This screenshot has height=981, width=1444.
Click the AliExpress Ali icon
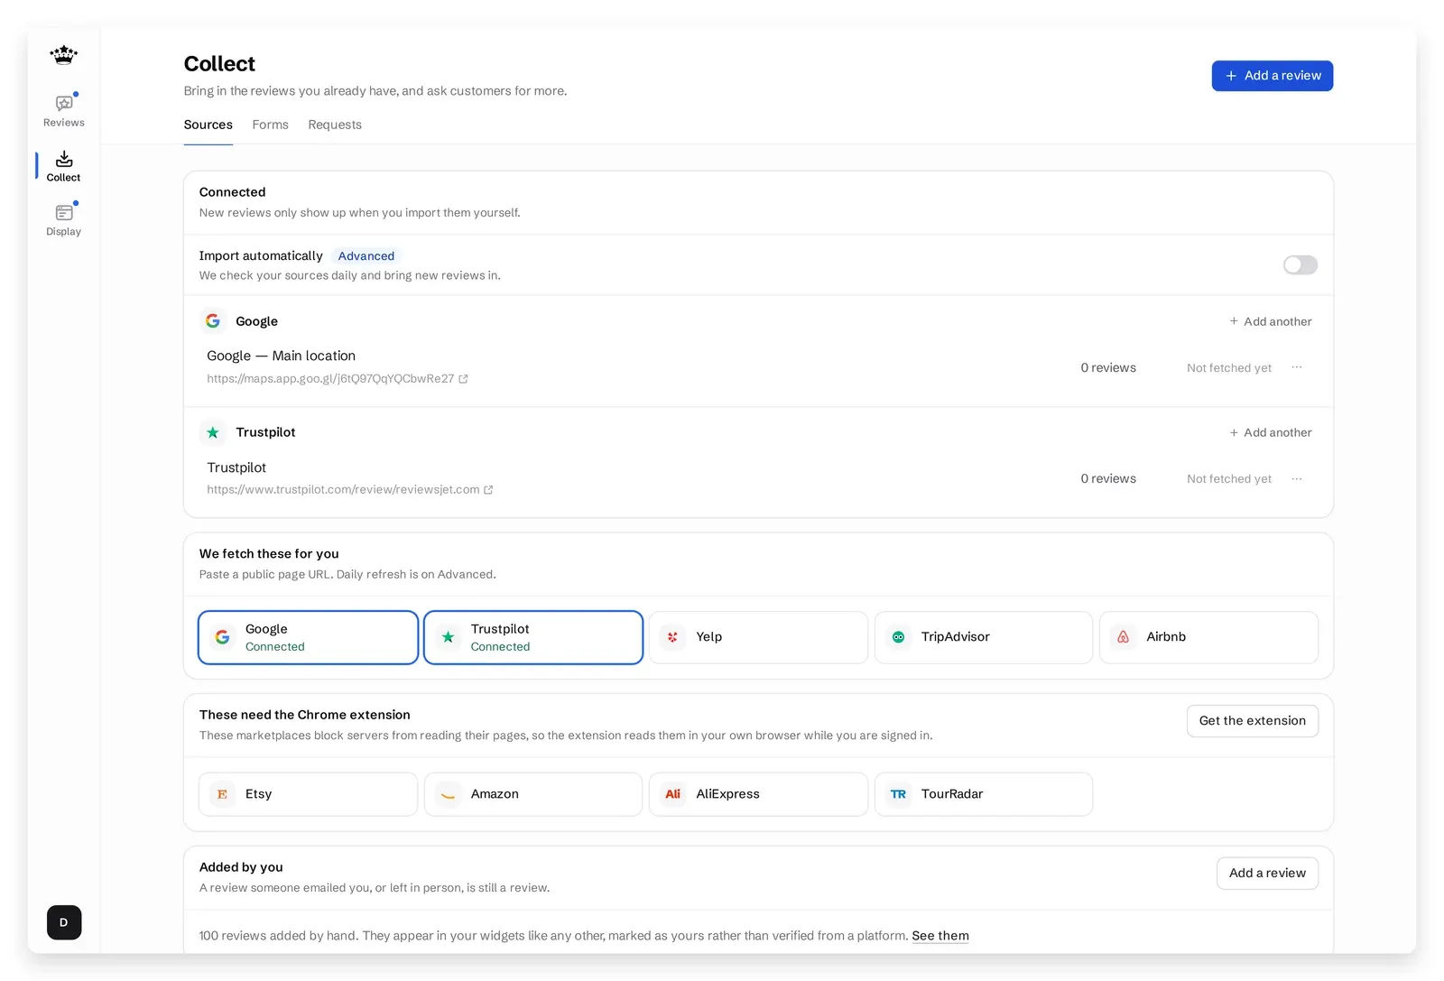(x=673, y=794)
